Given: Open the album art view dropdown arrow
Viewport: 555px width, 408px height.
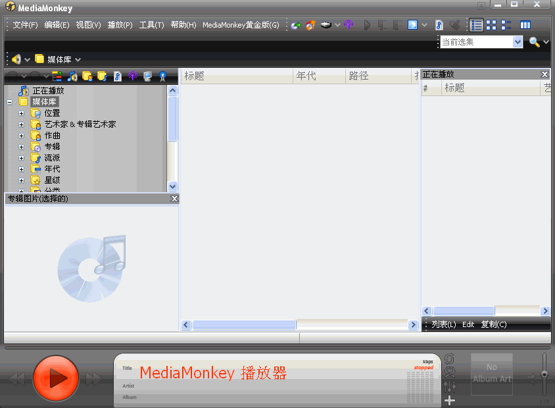Looking at the screenshot, I should 424,25.
